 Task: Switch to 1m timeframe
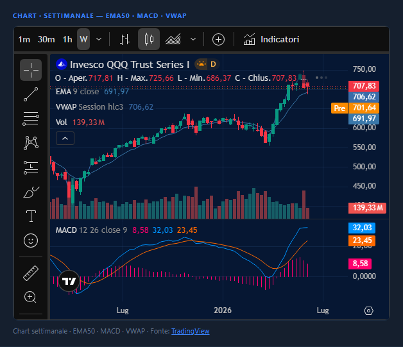[24, 39]
